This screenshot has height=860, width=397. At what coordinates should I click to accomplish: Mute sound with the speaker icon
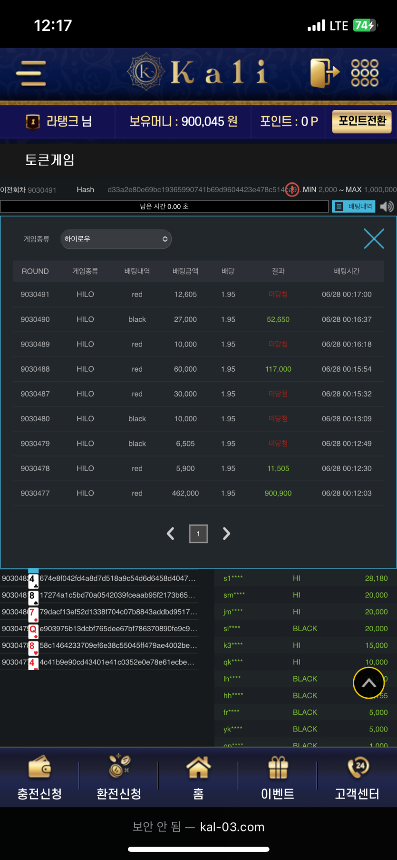387,206
